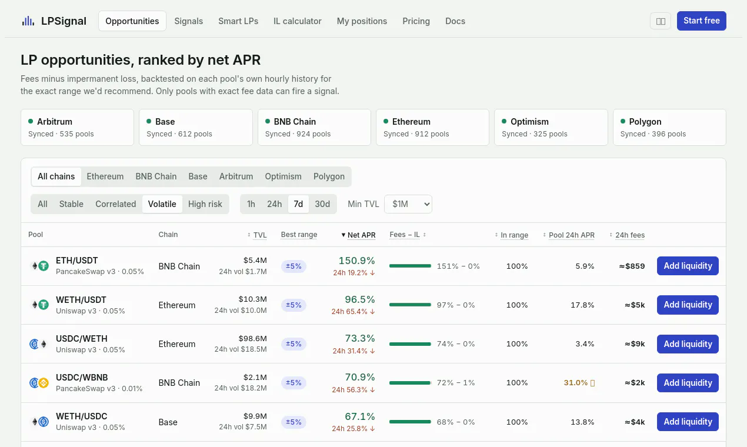The height and width of the screenshot is (447, 747).
Task: Sort by the Pool 24h APR column
Action: pos(569,235)
